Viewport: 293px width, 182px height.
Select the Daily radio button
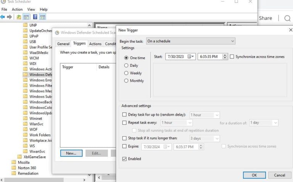(126, 66)
